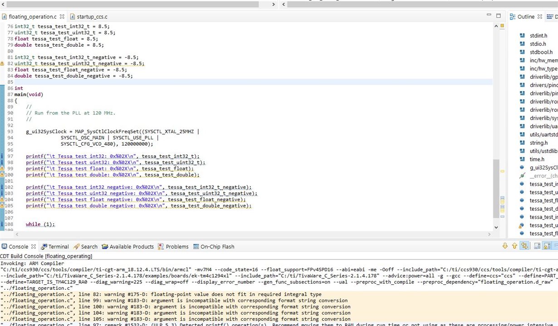Click the while (1); statement

(40, 224)
